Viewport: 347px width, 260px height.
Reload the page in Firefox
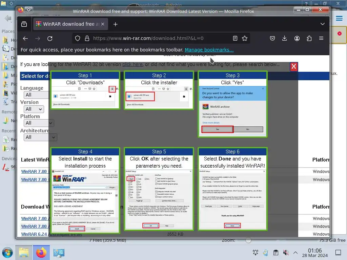pyautogui.click(x=50, y=39)
